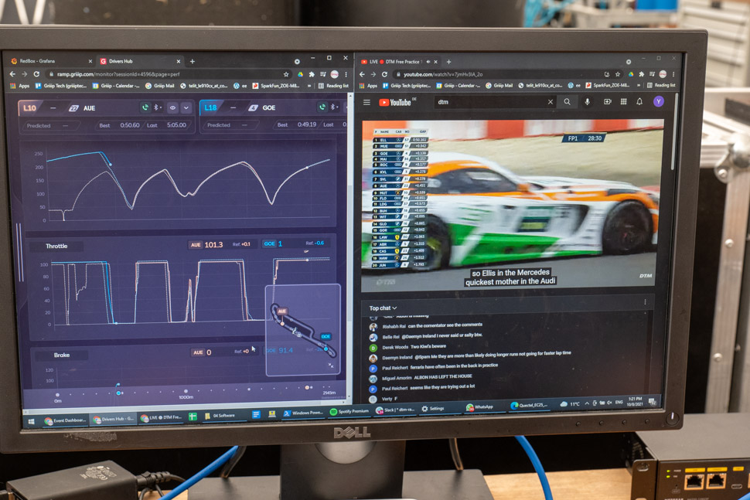The height and width of the screenshot is (500, 750).
Task: Click the Bluetooth icon on the AUE driver card
Action: tap(156, 107)
